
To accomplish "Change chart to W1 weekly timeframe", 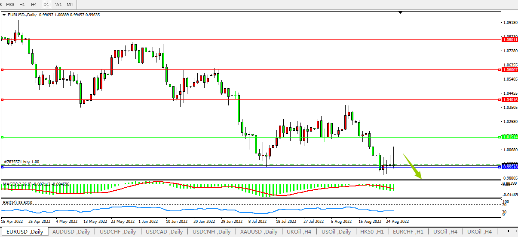I will point(58,4).
